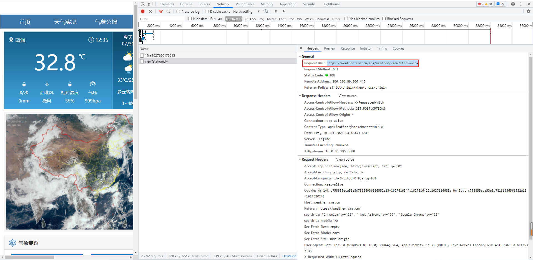
Task: Check the Hide data URLs option
Action: (190, 19)
